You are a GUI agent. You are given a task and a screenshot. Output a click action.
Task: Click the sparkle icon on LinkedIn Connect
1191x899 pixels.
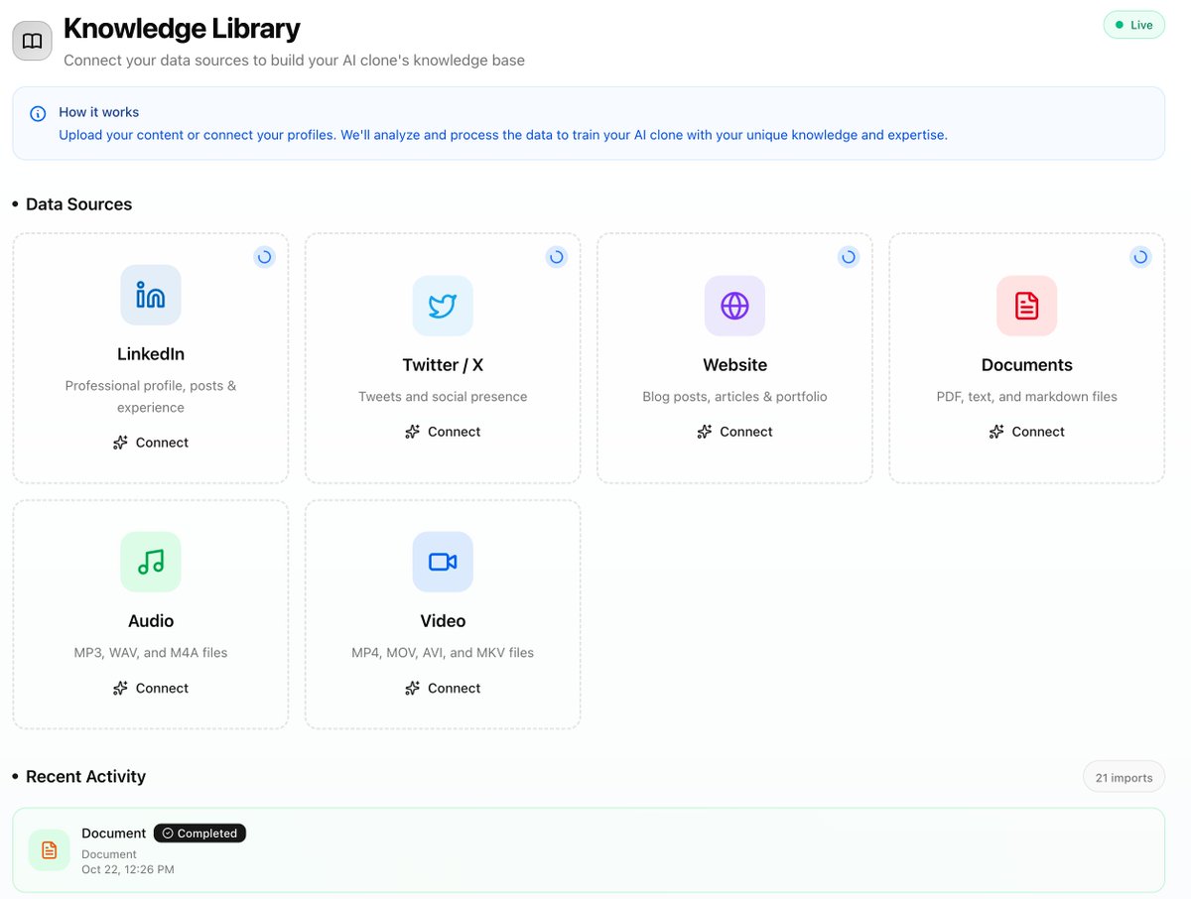[120, 443]
